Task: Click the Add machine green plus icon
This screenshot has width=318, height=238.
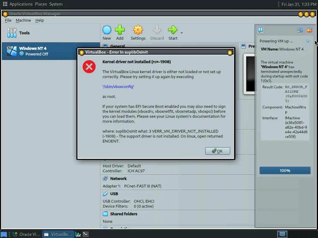Action: 120,30
